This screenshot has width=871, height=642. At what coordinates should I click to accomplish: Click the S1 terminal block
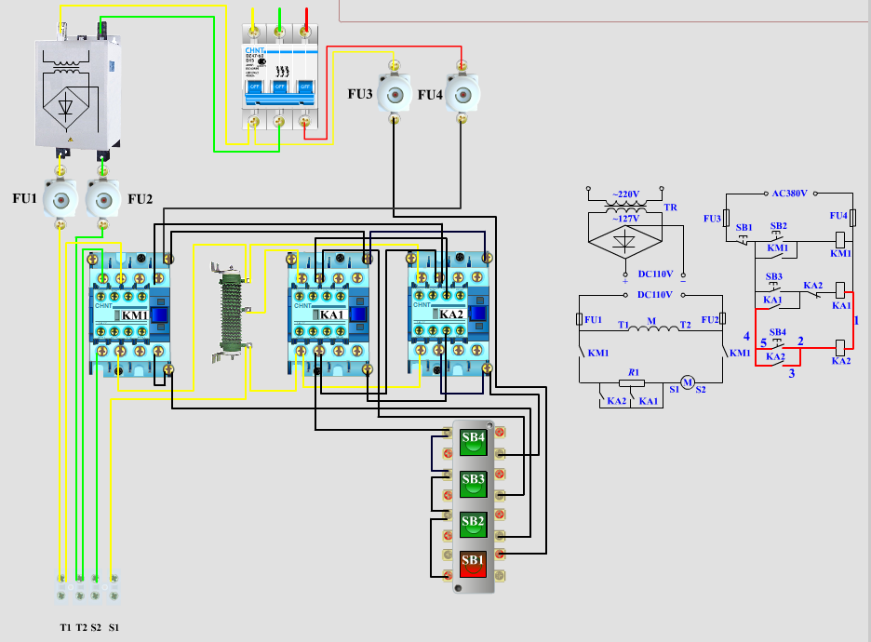114,588
